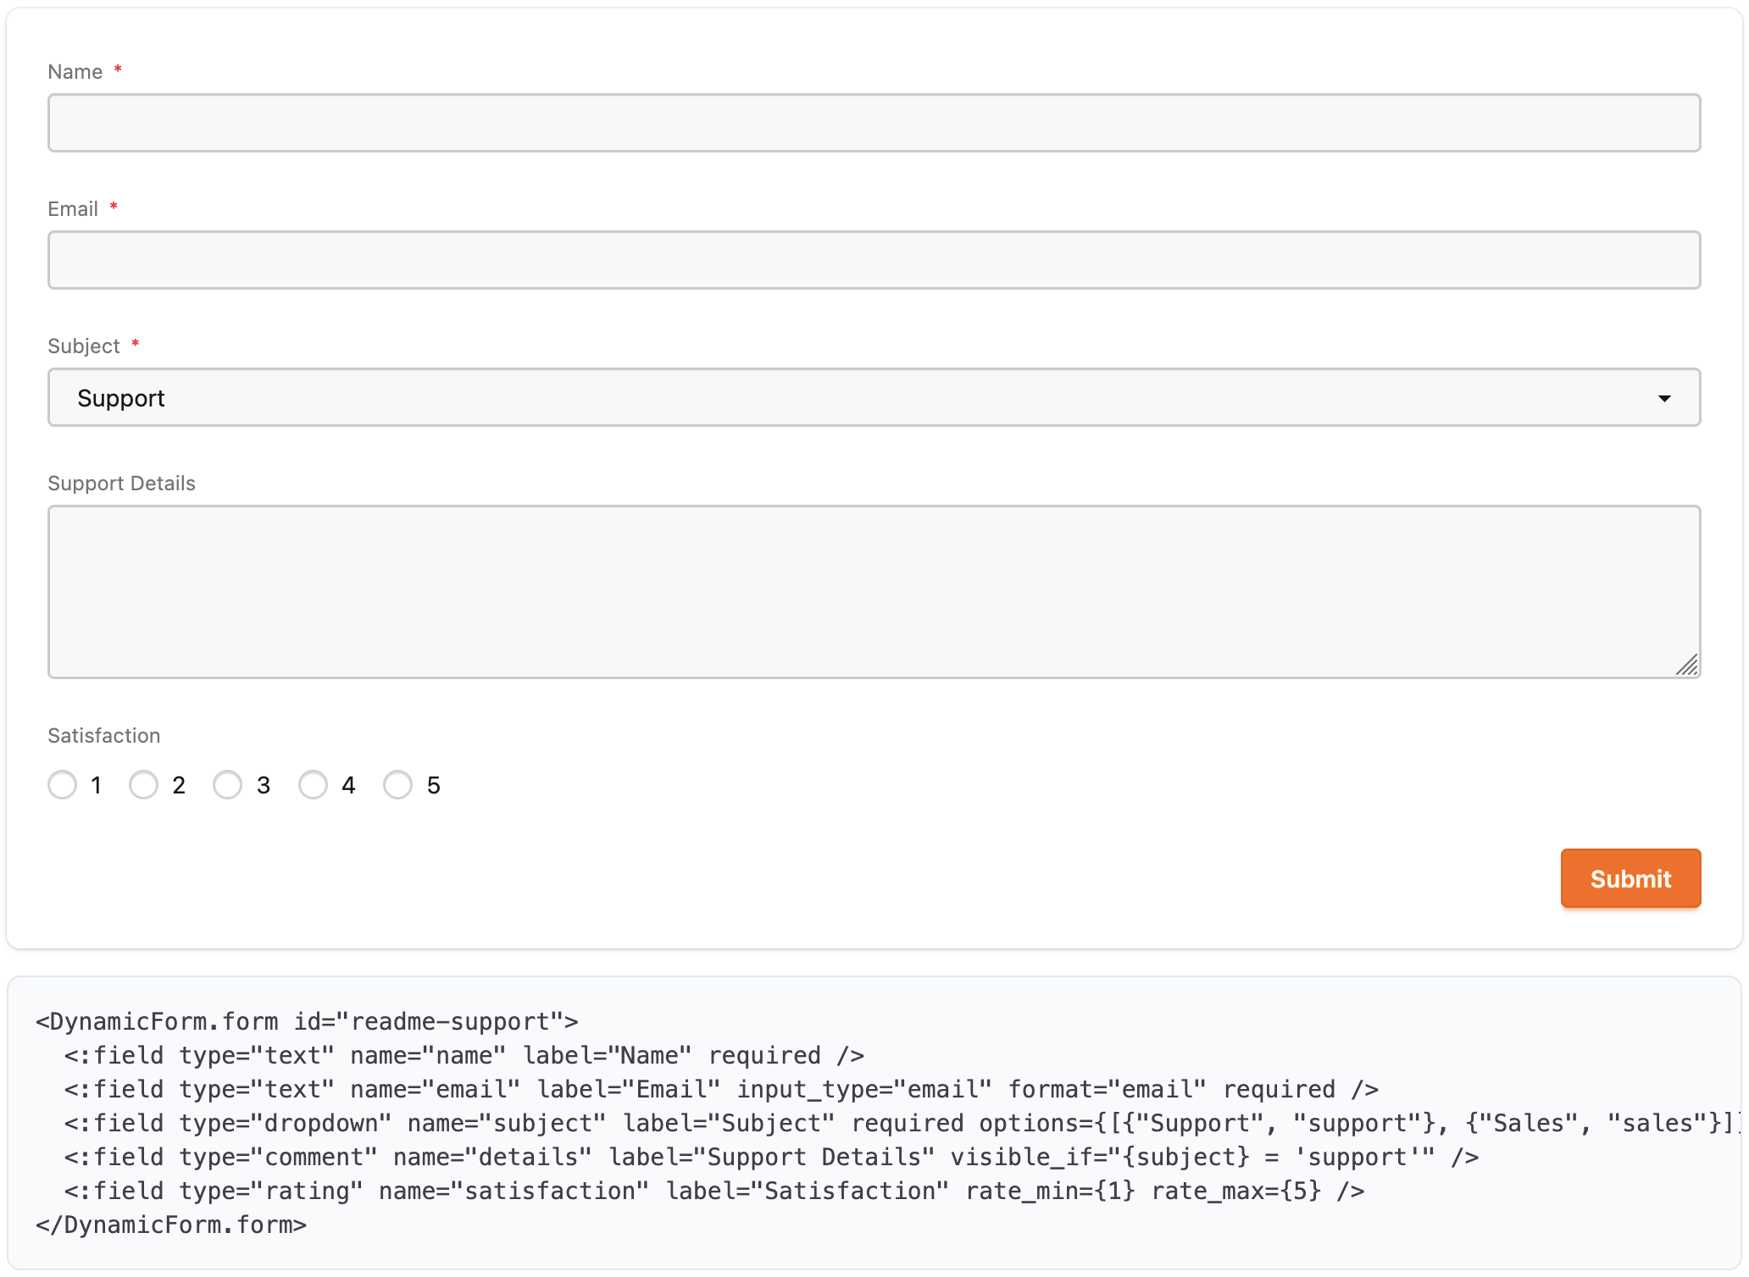Submit the form with orange button

coord(1630,878)
